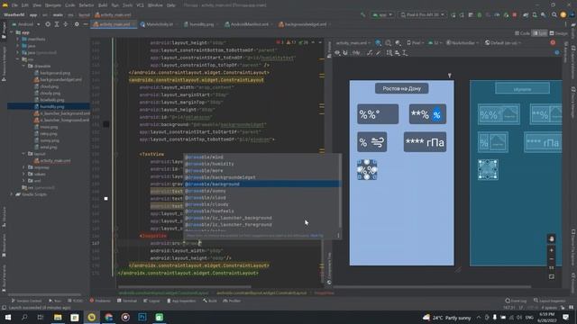Click the night mode icon in design toolbar
Screen dimensions: 577x324
click(x=398, y=43)
